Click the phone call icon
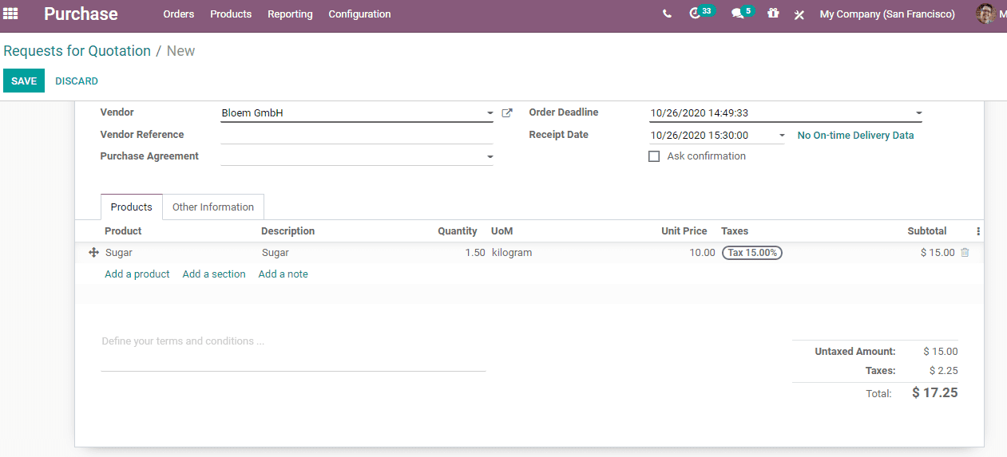The image size is (1007, 457). tap(667, 14)
